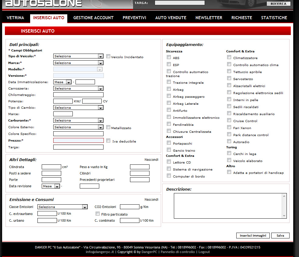The image size is (299, 257).
Task: Click the Descrizione text area
Action: [230, 206]
